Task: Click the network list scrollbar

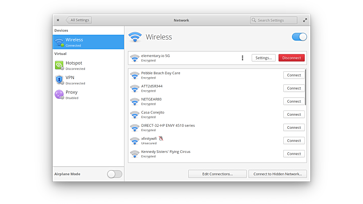Action: [x=306, y=88]
